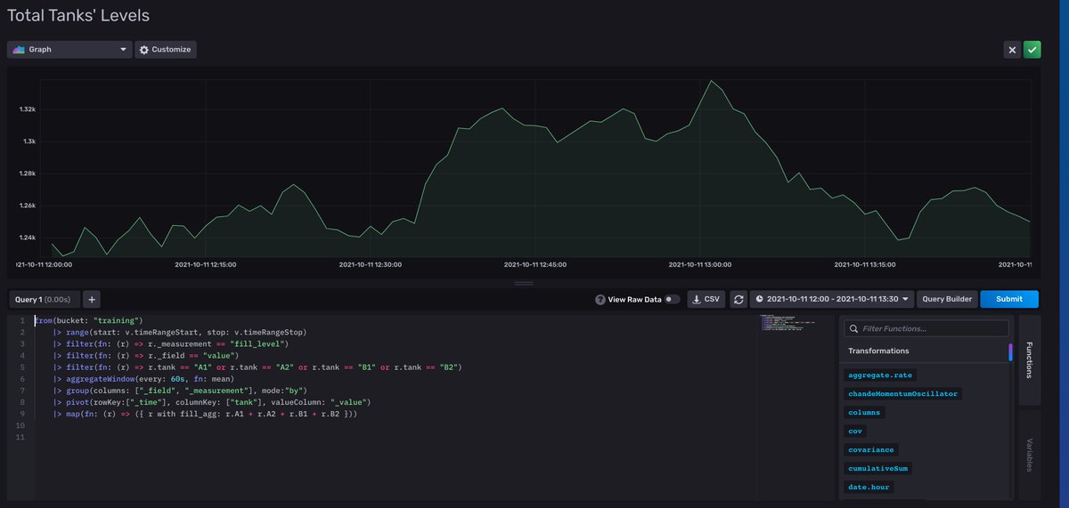Click line number 11 in editor
Screen dimensions: 1069x508
(20, 437)
